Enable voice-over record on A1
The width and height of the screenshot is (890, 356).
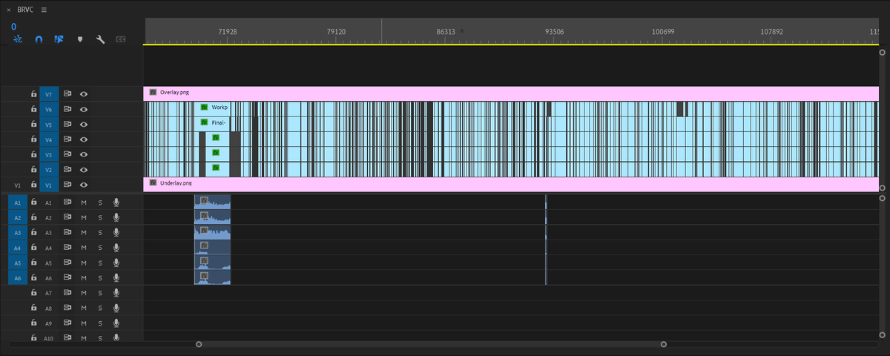coord(116,202)
